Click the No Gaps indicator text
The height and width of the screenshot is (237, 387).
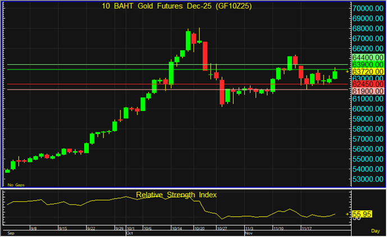[15, 184]
